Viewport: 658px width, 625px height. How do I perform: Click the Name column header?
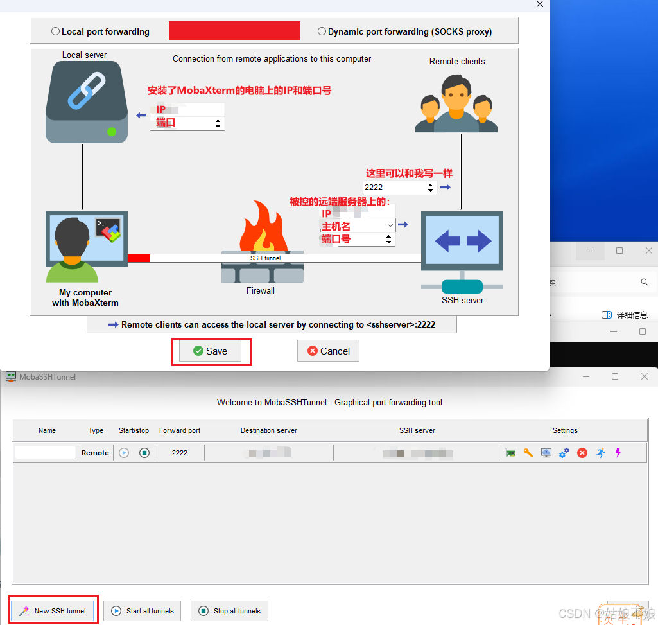47,430
